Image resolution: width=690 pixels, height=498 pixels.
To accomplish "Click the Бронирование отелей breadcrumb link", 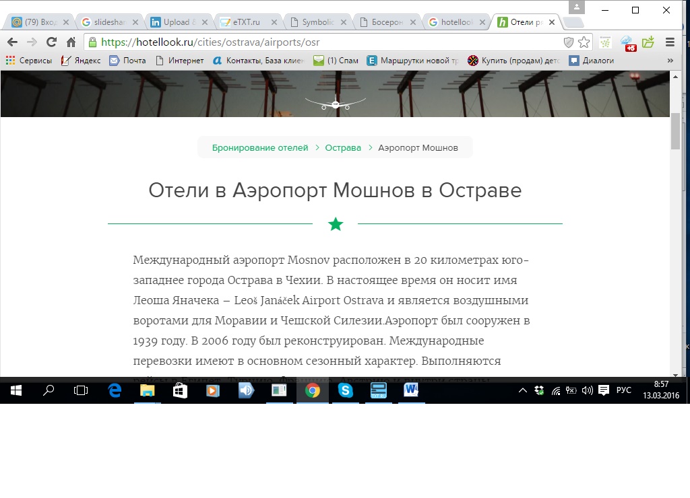I will (x=260, y=147).
